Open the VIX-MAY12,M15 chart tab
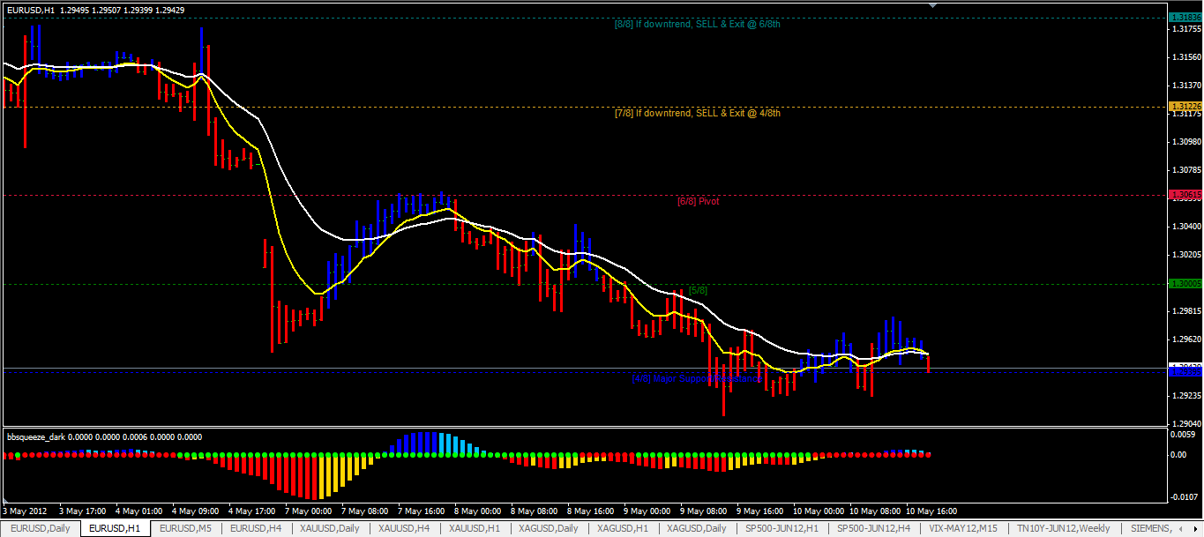The width and height of the screenshot is (1204, 537). [x=963, y=528]
